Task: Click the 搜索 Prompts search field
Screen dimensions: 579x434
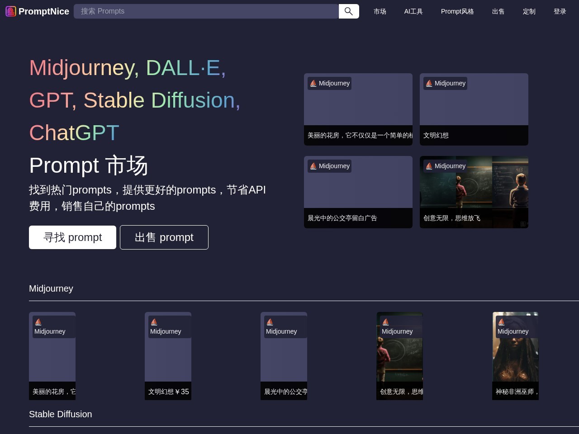Action: 206,11
